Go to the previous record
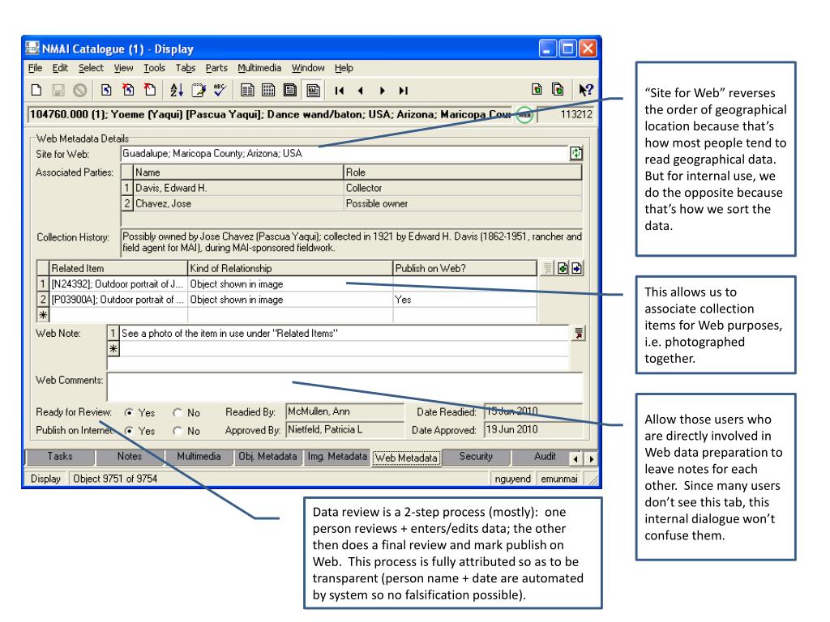The image size is (830, 622). point(361,91)
